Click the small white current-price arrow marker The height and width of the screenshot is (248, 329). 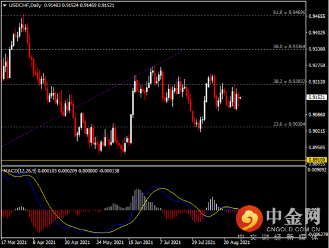(x=240, y=98)
